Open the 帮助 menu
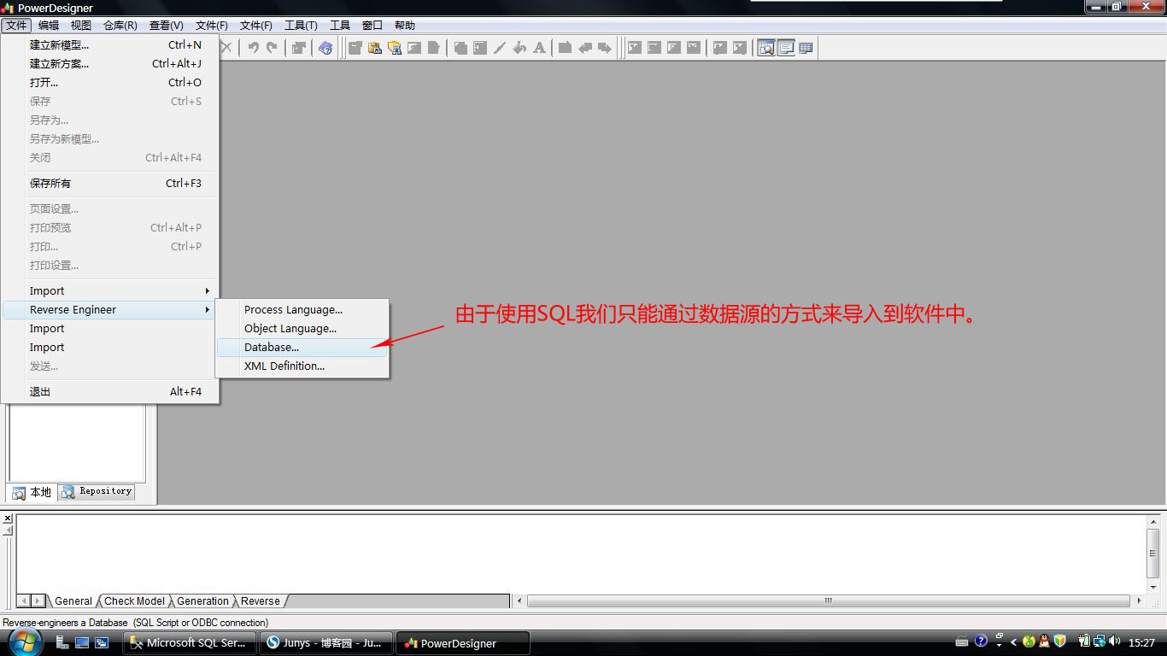 click(405, 26)
